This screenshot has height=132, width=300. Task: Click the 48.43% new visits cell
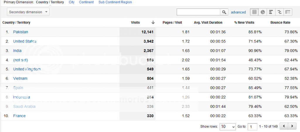click(x=255, y=60)
